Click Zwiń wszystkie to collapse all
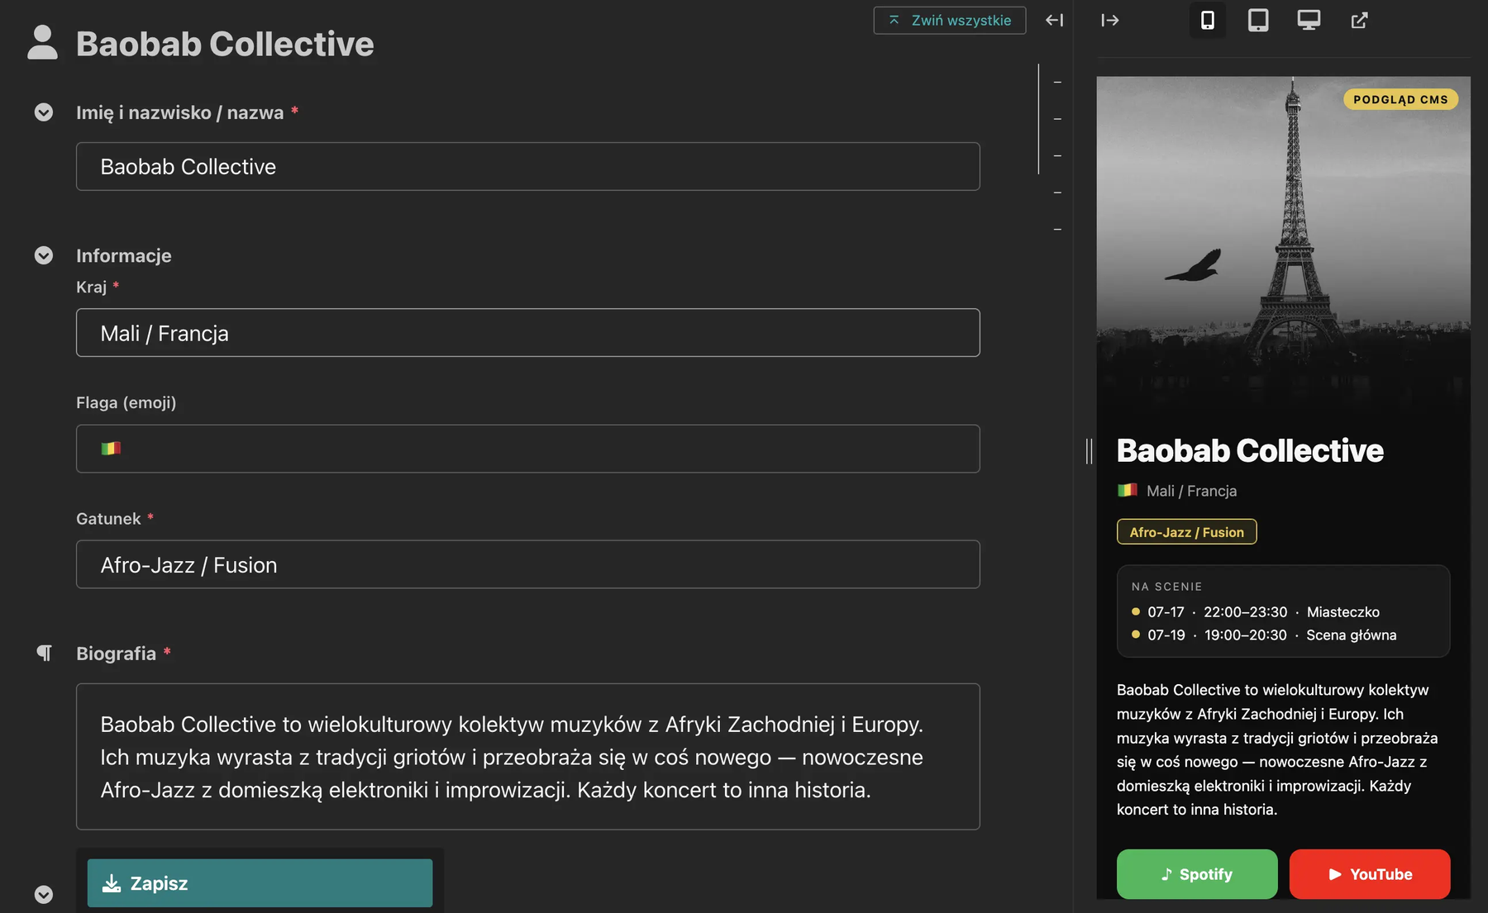 click(950, 20)
